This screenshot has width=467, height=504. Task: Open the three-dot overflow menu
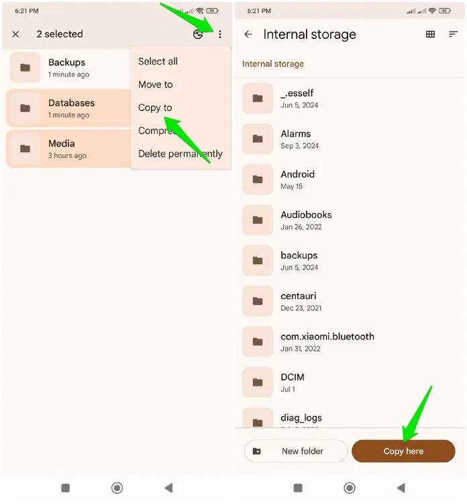(x=219, y=34)
